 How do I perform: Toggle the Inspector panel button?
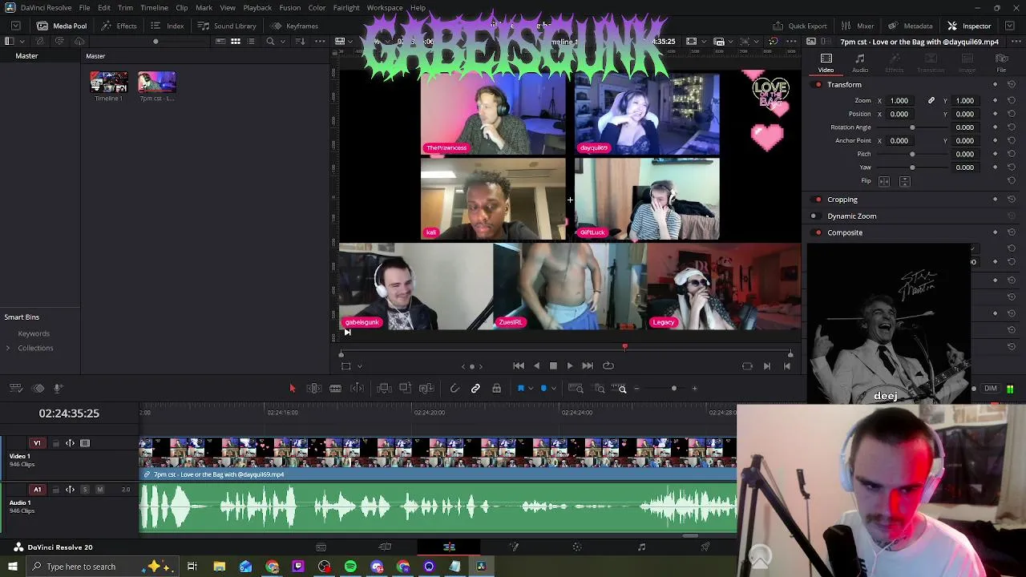pyautogui.click(x=969, y=26)
